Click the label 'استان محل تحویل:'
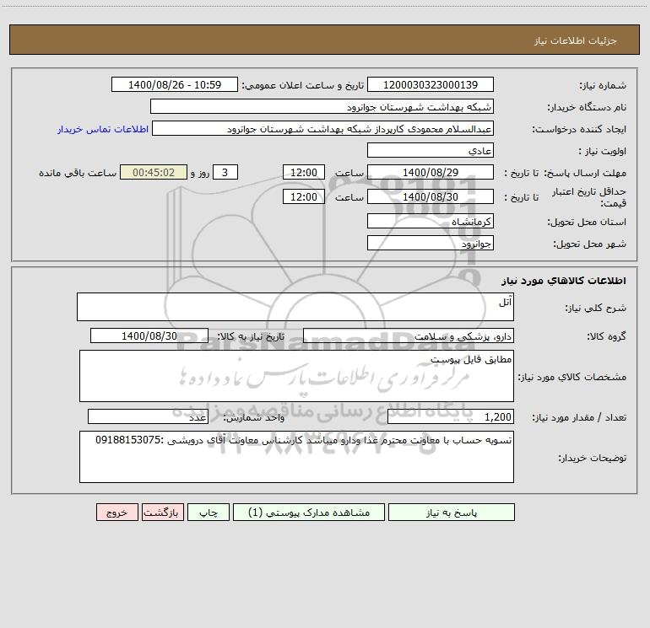Screen dimensions: 650x628 tap(587, 223)
